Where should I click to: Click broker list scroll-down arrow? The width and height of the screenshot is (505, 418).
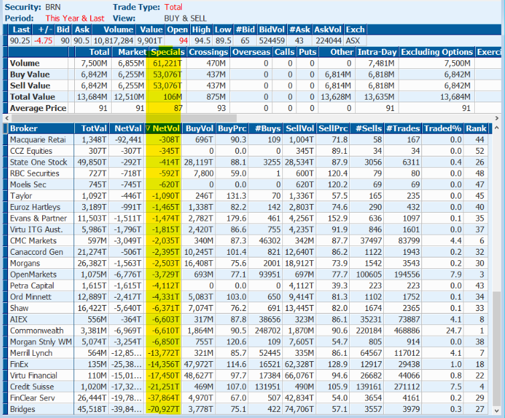(496, 411)
